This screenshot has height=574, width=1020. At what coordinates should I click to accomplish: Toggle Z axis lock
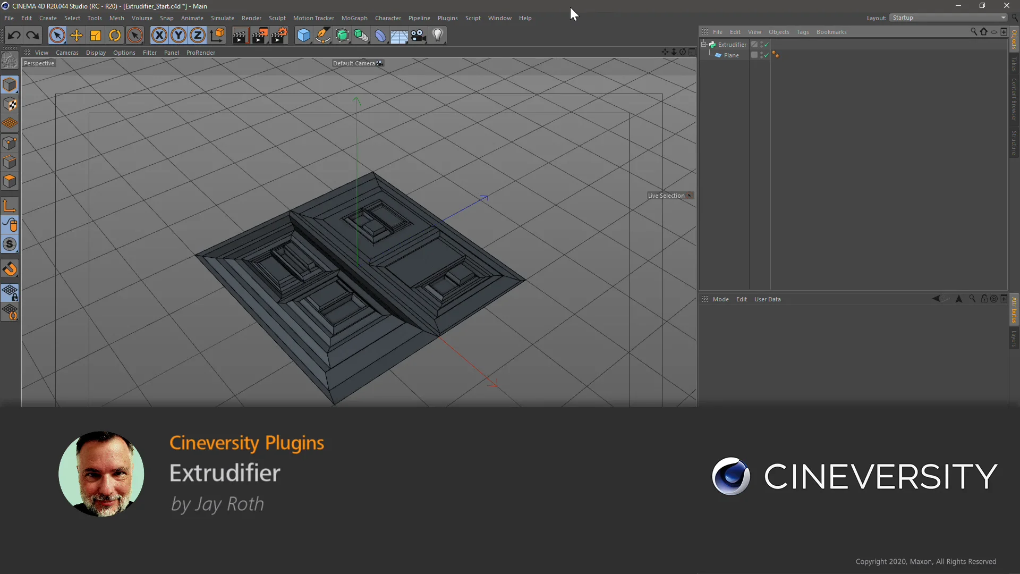point(198,36)
